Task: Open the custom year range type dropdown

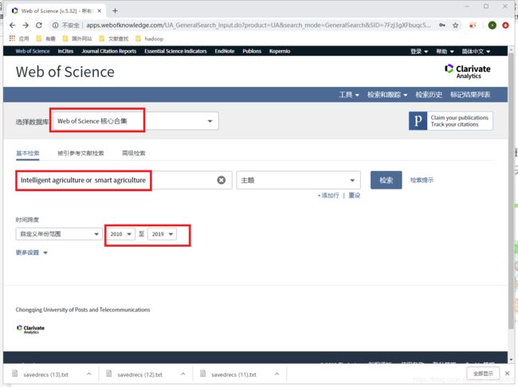Action: (x=59, y=234)
